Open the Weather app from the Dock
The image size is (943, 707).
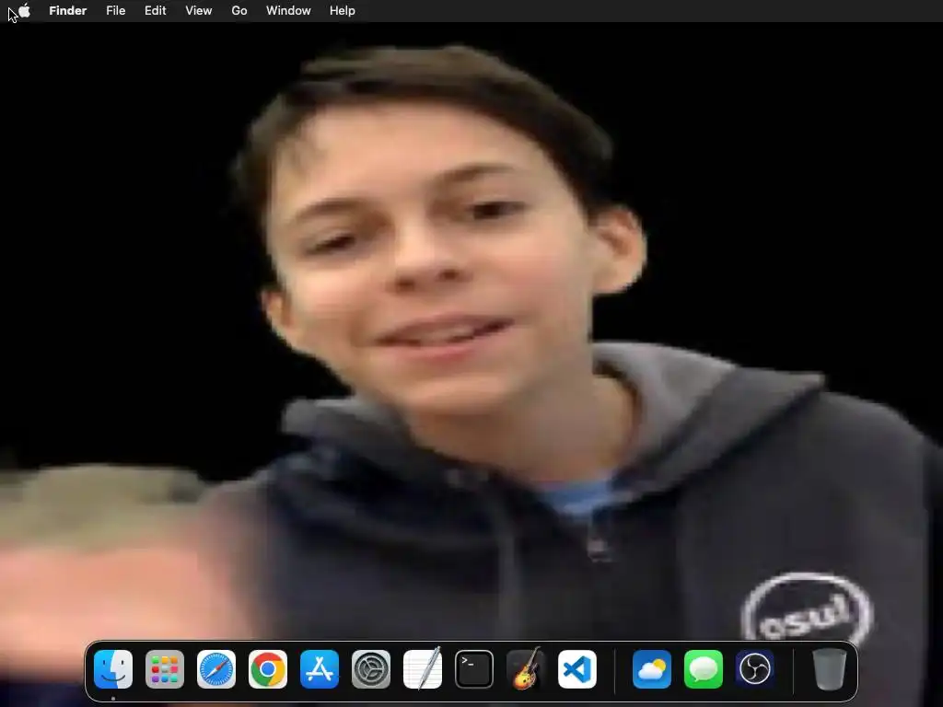click(x=652, y=669)
